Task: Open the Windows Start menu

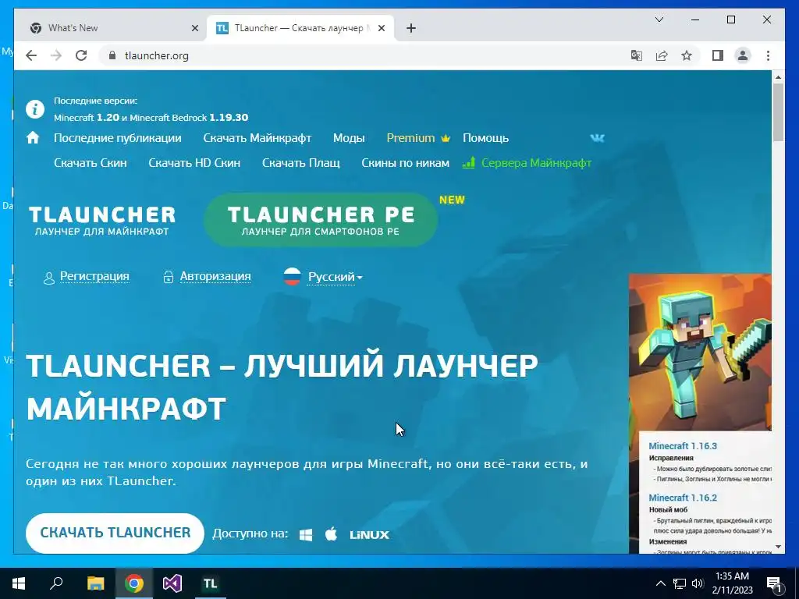Action: [19, 583]
